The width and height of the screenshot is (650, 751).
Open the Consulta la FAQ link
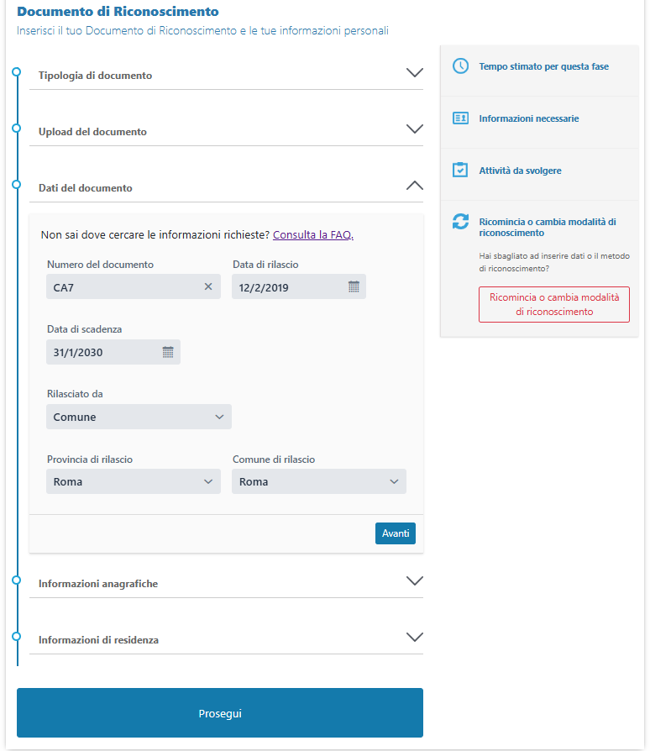click(x=312, y=235)
